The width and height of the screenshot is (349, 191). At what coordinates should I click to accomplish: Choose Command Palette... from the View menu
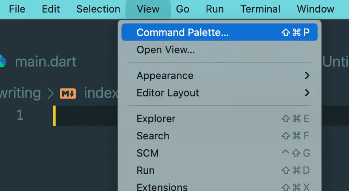point(220,32)
